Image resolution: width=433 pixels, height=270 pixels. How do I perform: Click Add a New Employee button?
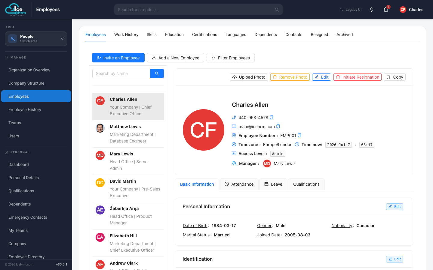(176, 58)
